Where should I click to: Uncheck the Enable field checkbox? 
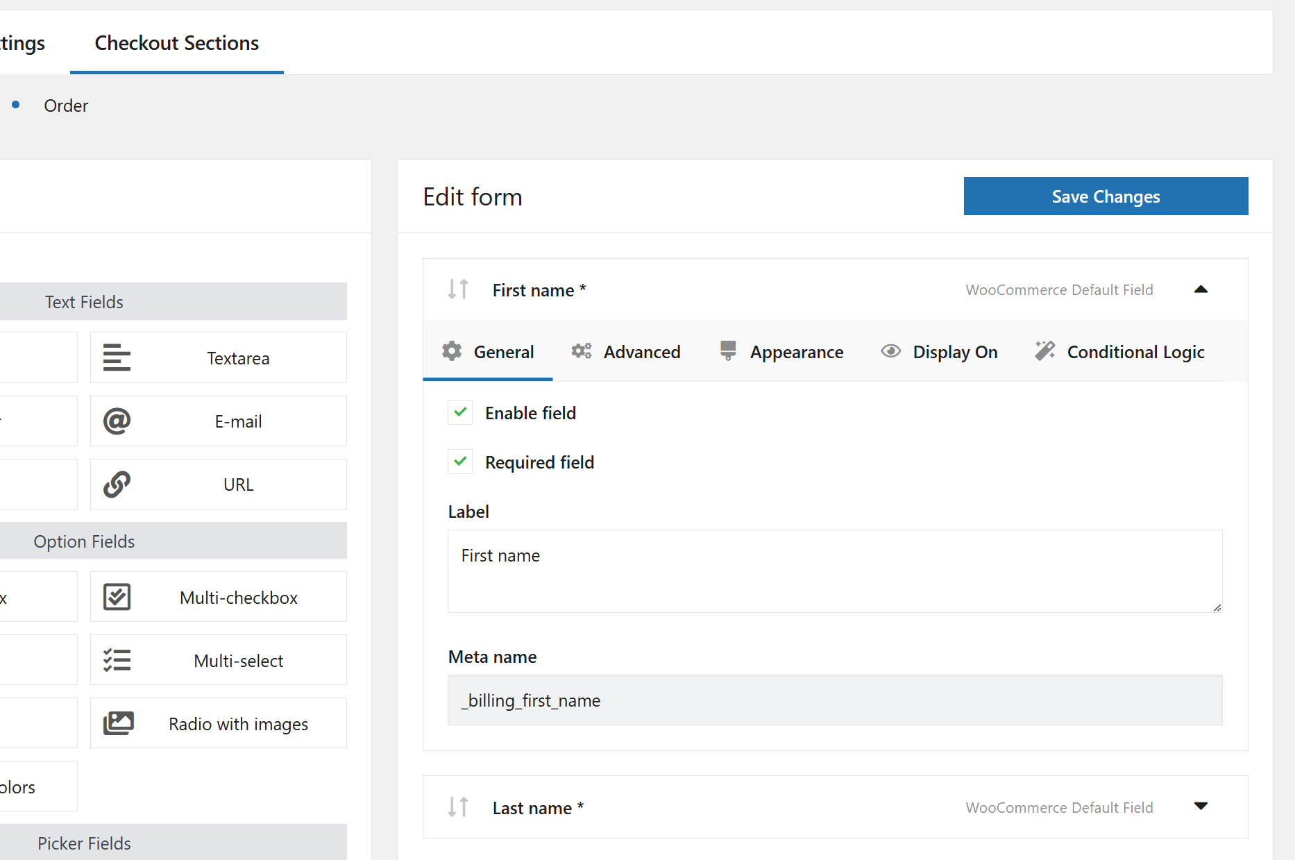pos(460,412)
